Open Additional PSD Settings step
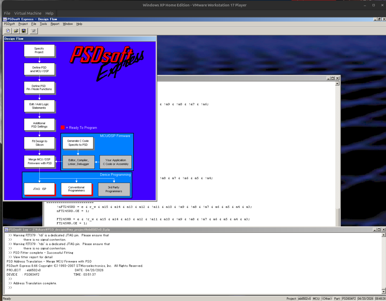The height and width of the screenshot is (301, 386). pos(39,125)
